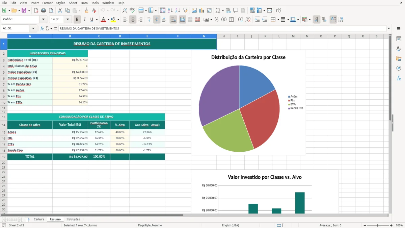Click column H header
The height and width of the screenshot is (228, 405).
[223, 36]
